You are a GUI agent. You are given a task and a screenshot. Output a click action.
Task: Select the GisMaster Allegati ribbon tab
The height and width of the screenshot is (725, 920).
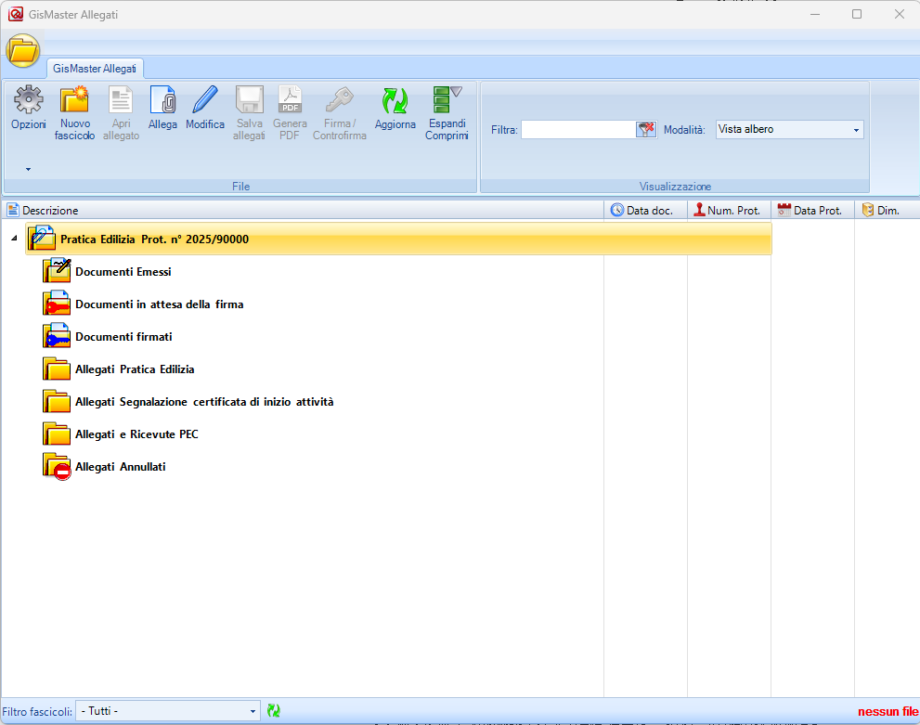click(x=95, y=69)
